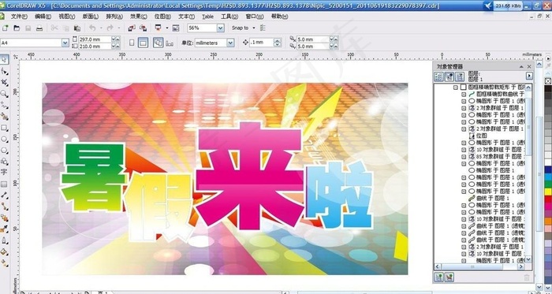Image resolution: width=552 pixels, height=294 pixels.
Task: Select the Polygon tool
Action: click(x=4, y=151)
